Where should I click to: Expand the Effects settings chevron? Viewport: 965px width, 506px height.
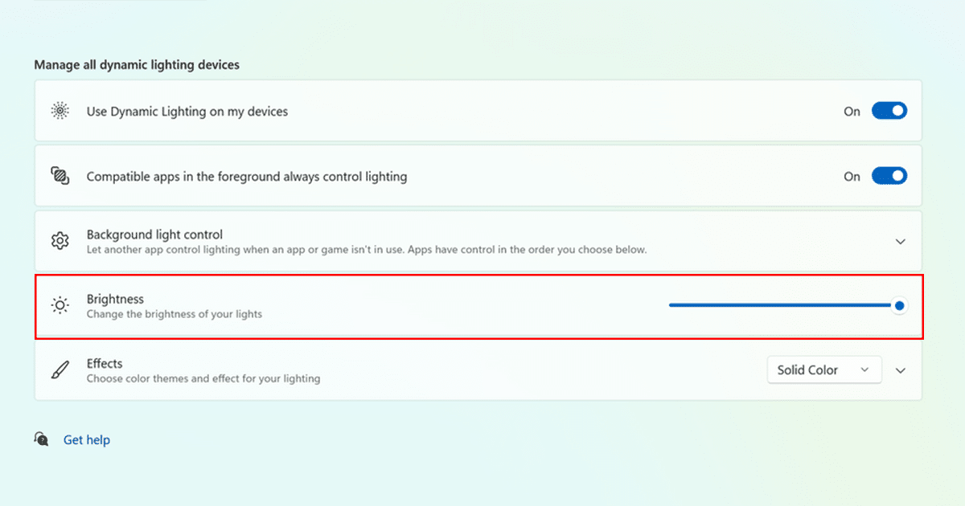coord(901,370)
